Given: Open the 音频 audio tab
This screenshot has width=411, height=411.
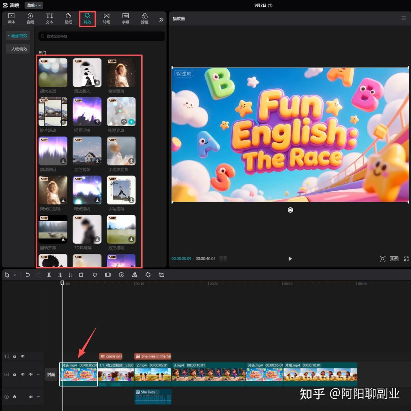Looking at the screenshot, I should coord(30,19).
